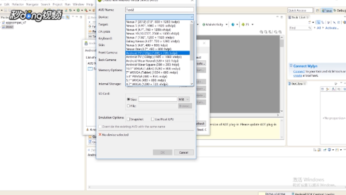Choose Nexus 7 (2012) from the device list
Image resolution: width=346 pixels, height=195 pixels.
158,22
